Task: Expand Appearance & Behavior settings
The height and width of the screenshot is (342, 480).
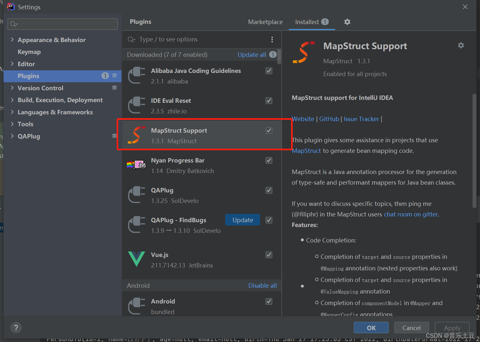Action: (12, 39)
